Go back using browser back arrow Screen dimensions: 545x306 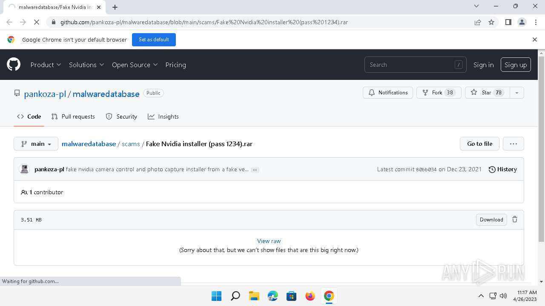point(9,22)
